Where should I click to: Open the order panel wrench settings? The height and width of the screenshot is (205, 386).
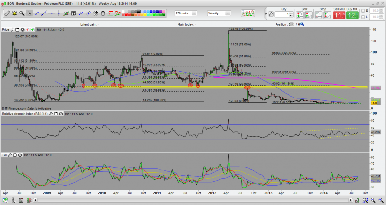(x=272, y=14)
